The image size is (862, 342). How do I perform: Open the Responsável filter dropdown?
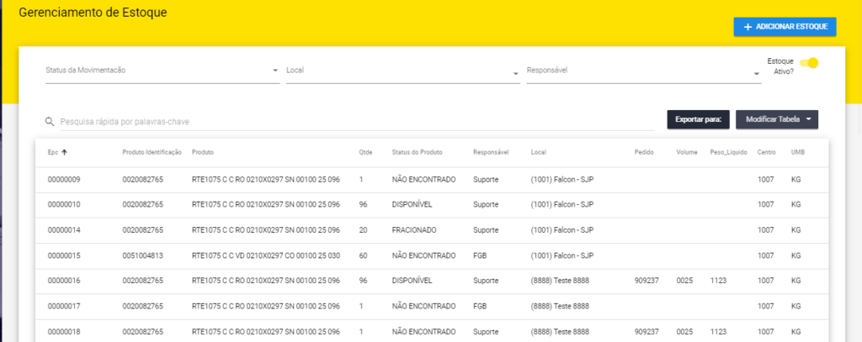point(643,71)
